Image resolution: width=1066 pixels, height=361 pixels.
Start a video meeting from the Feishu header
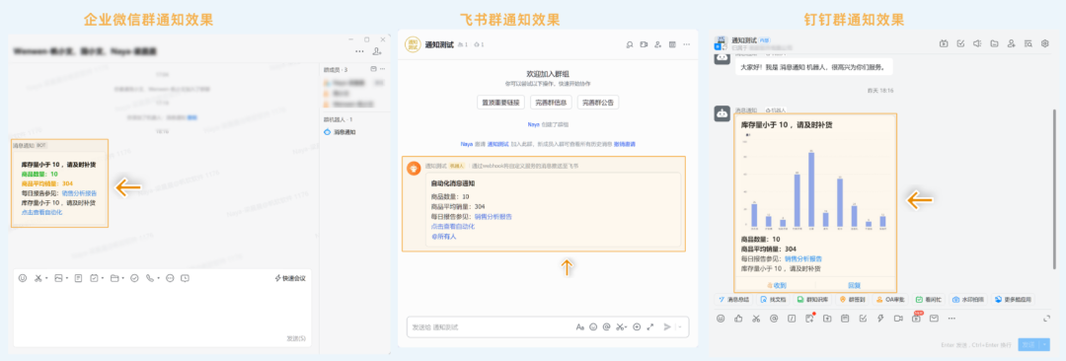point(644,44)
